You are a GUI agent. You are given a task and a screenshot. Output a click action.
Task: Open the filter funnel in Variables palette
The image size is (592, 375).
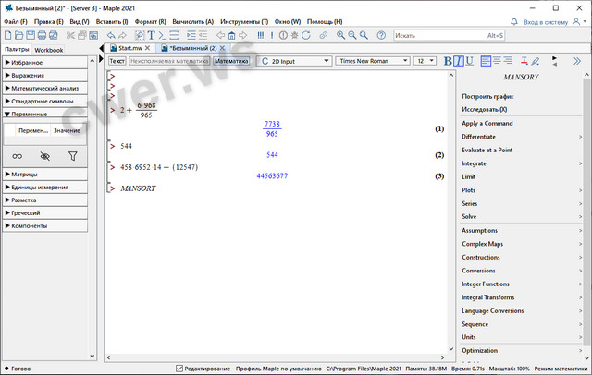72,156
